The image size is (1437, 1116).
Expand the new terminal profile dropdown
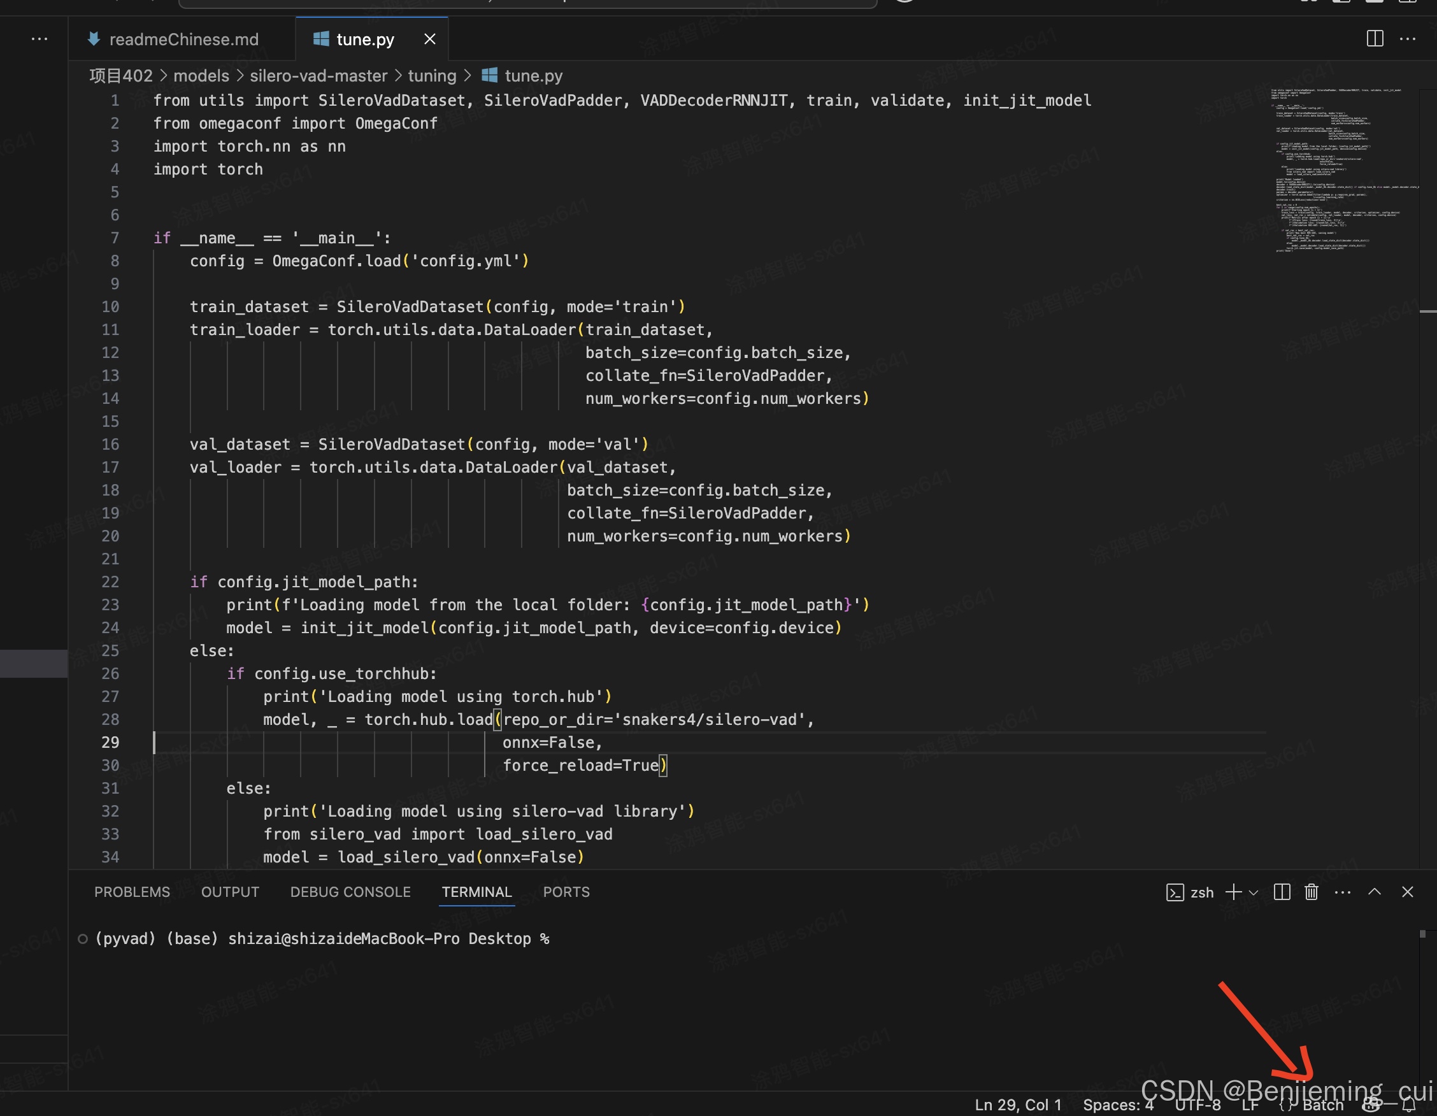[1254, 892]
